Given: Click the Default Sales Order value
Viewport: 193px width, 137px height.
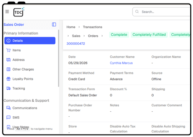Looking at the screenshot, I should click(x=83, y=95).
